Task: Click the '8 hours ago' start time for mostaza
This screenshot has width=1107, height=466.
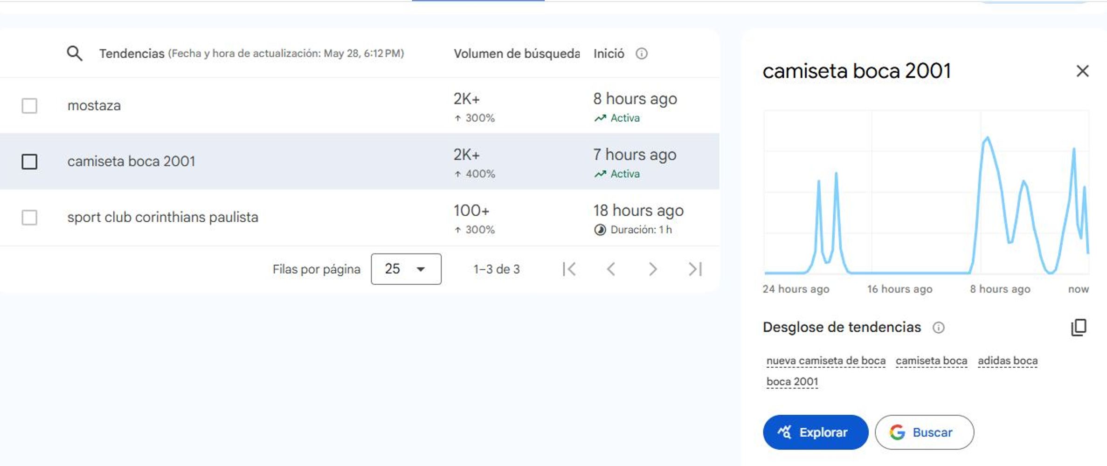Action: coord(635,99)
